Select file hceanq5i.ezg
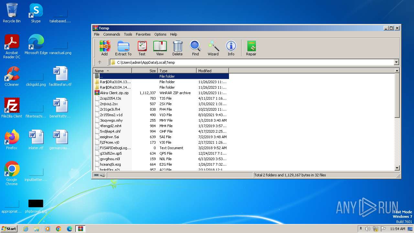 [161, 164]
